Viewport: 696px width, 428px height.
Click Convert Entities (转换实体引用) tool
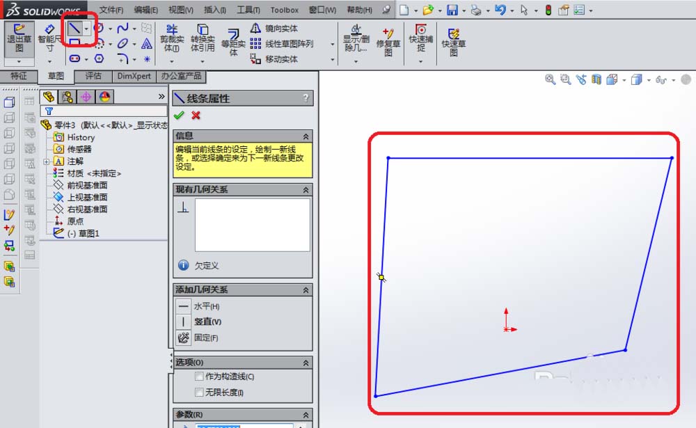tap(203, 38)
